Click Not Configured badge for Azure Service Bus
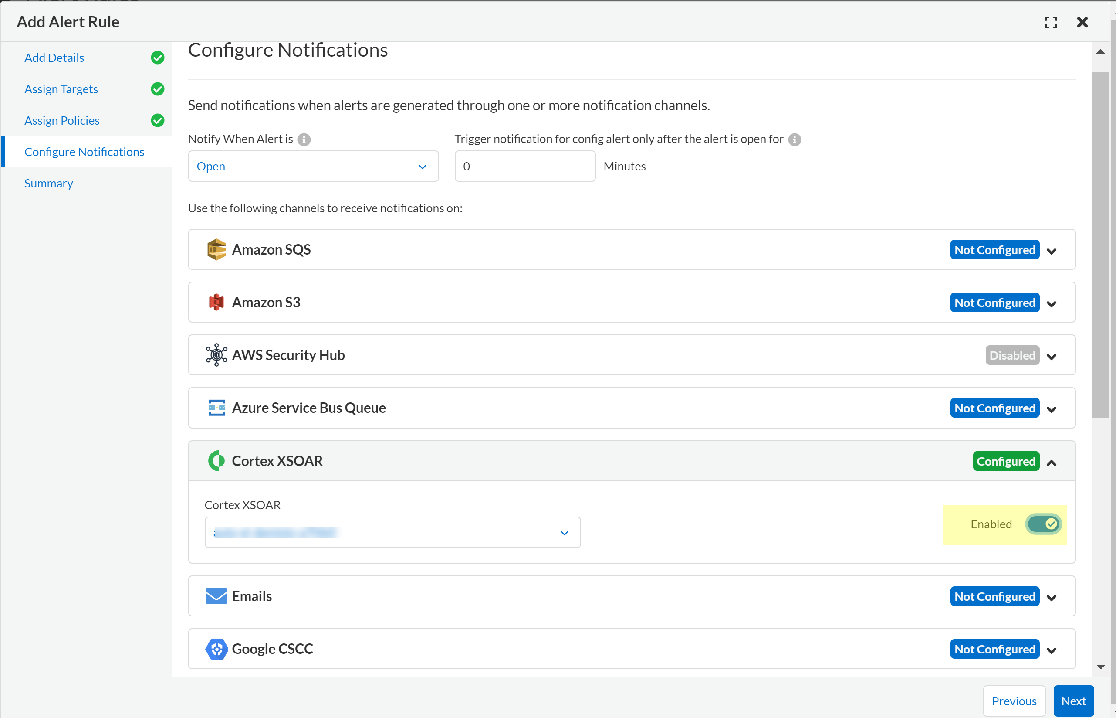The image size is (1116, 718). pyautogui.click(x=995, y=408)
